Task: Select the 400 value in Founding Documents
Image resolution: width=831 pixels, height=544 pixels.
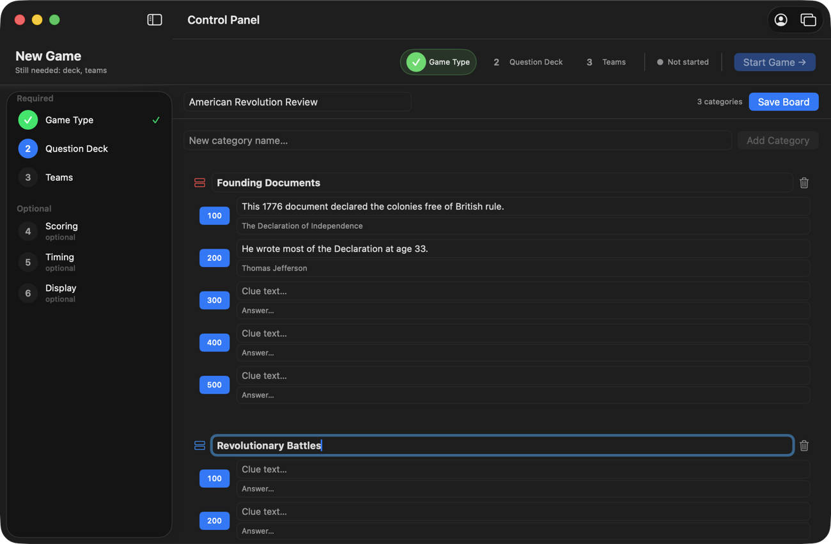Action: point(215,343)
